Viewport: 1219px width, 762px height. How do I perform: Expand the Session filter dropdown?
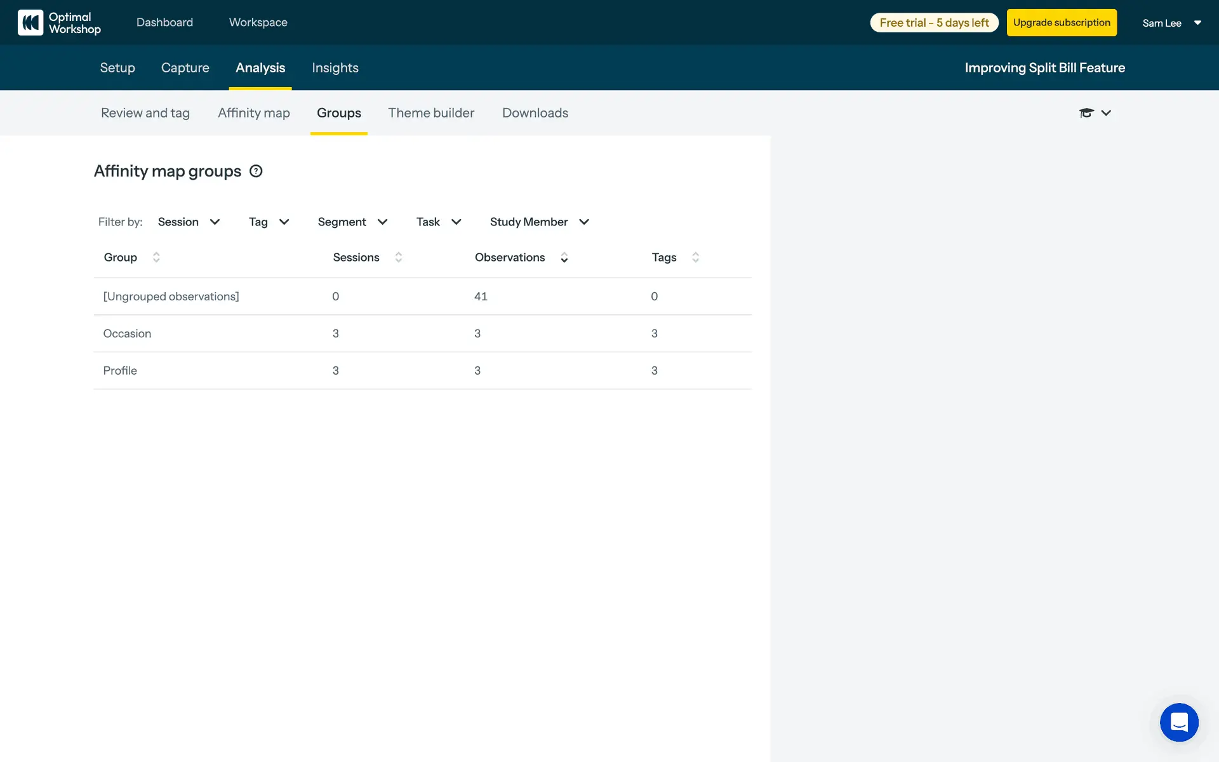click(x=189, y=222)
